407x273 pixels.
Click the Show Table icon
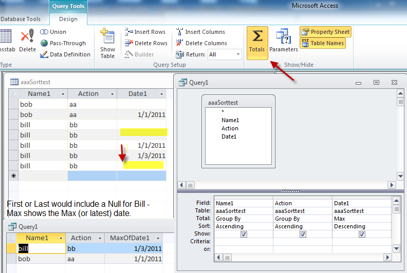107,43
